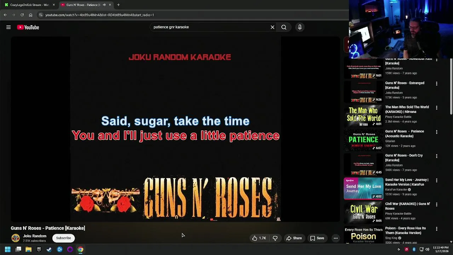
Task: Play the Civil War karaoke thumbnail
Action: point(363,213)
